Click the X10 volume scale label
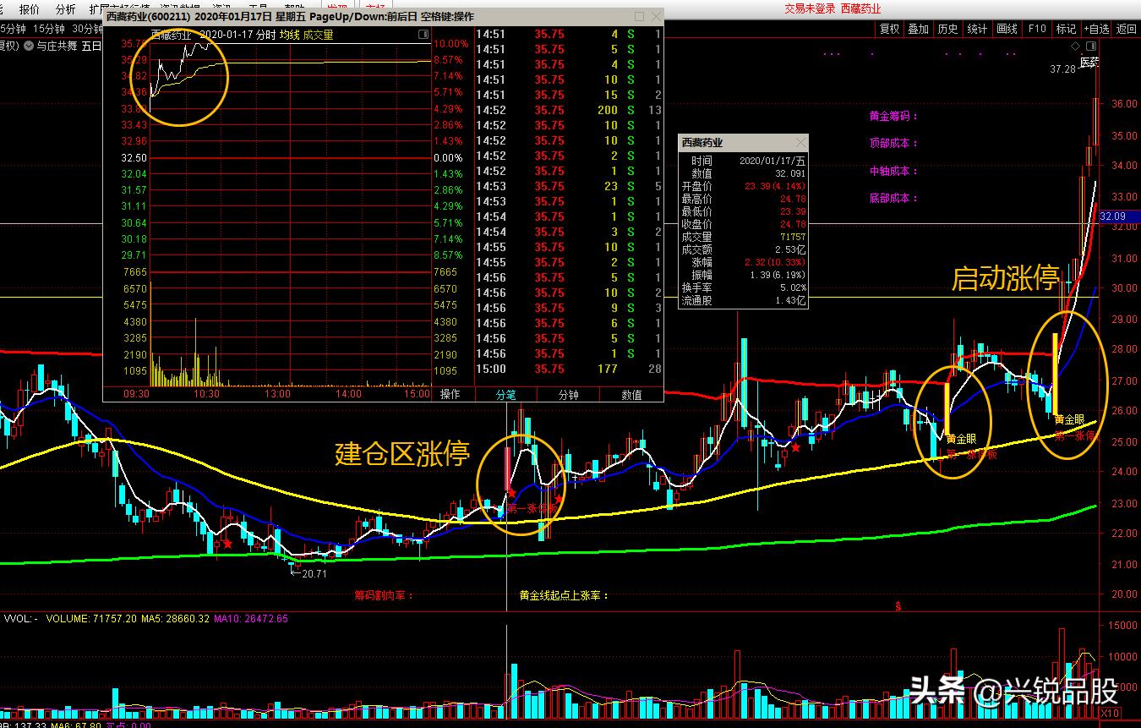1141x728 pixels. tap(1111, 714)
